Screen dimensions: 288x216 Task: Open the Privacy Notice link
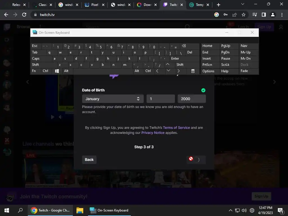tap(153, 133)
